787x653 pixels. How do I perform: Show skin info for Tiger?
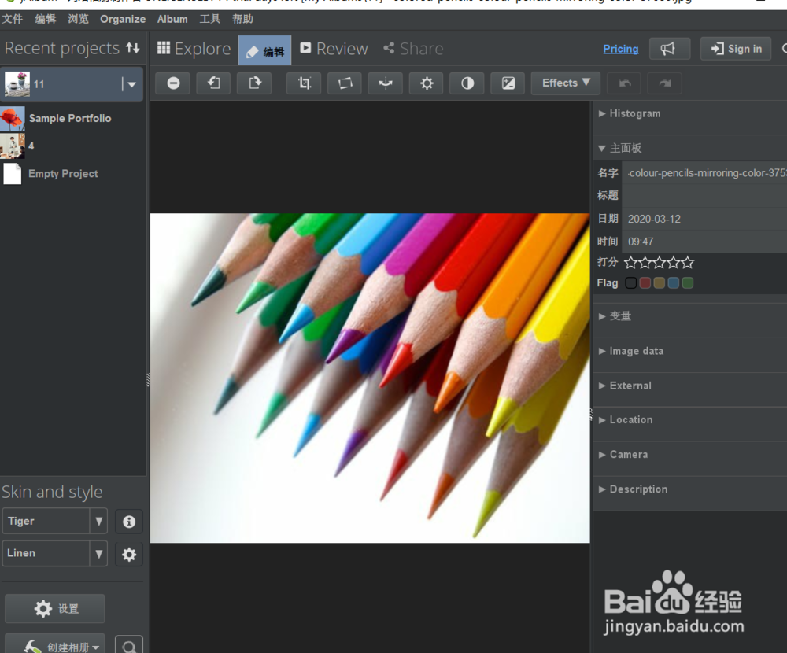click(129, 522)
